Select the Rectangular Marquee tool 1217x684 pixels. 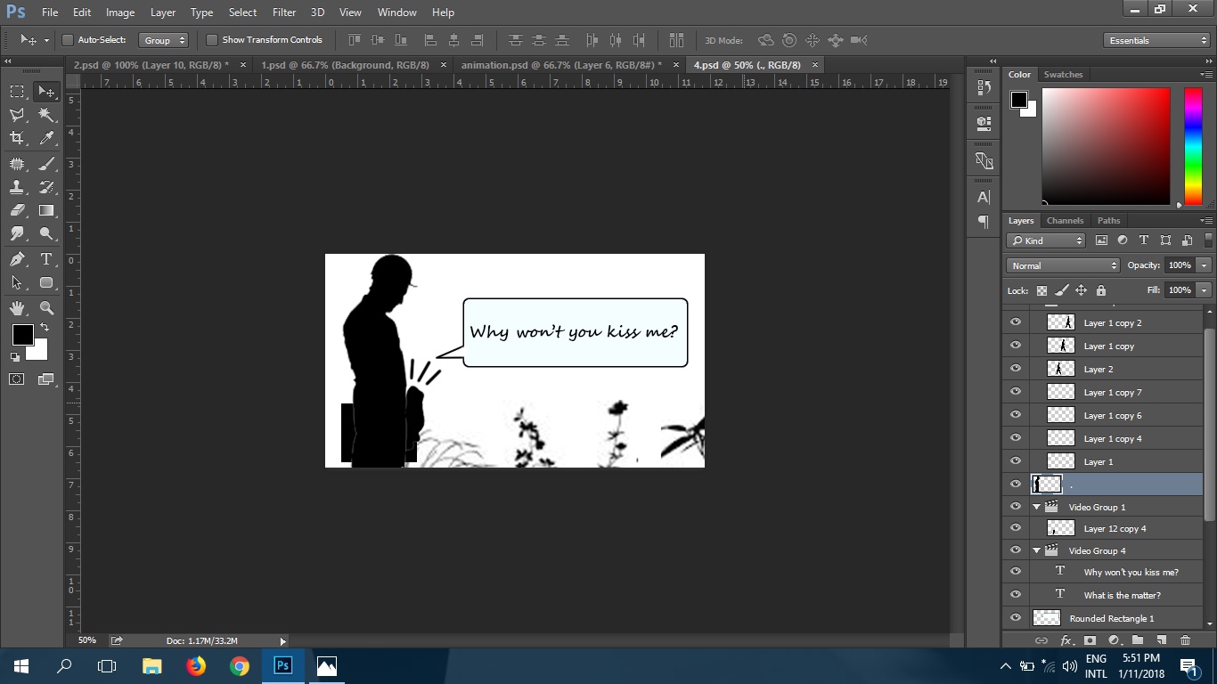pos(17,91)
